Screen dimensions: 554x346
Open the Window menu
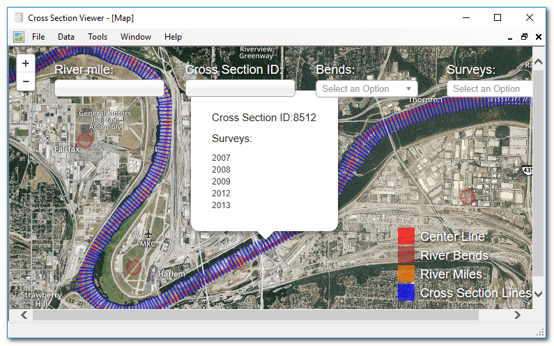tap(136, 37)
